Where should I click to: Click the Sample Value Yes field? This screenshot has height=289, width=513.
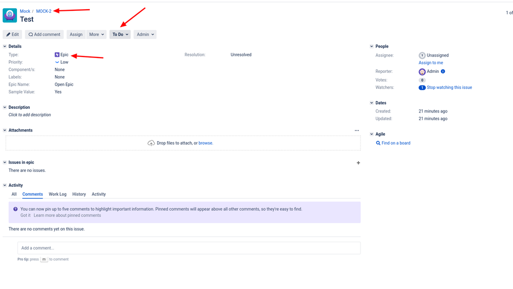tap(58, 92)
